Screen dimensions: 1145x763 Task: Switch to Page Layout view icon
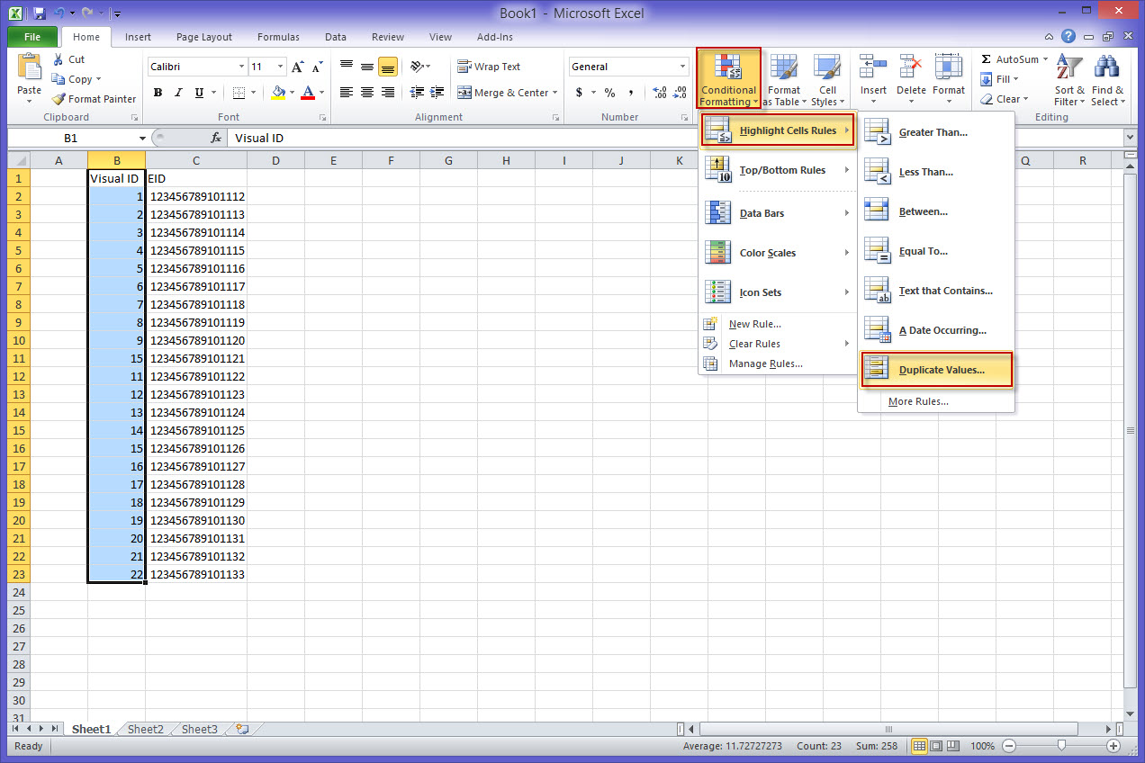tap(937, 746)
